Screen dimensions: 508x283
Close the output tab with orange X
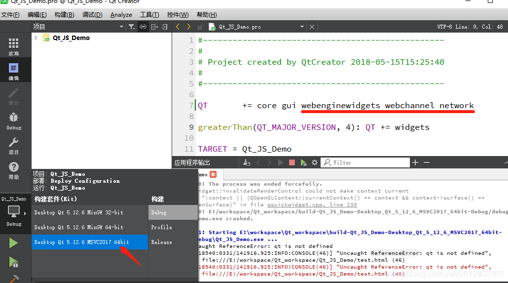(213, 174)
